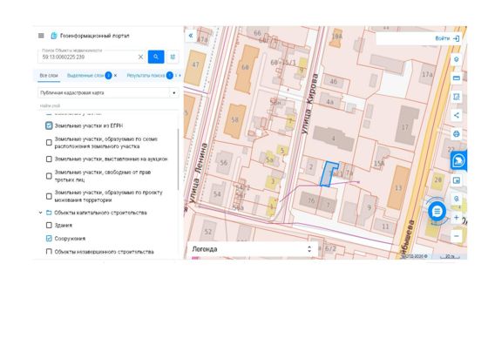Close the Выделенные слои tab
The height and width of the screenshot is (345, 488).
pyautogui.click(x=115, y=75)
